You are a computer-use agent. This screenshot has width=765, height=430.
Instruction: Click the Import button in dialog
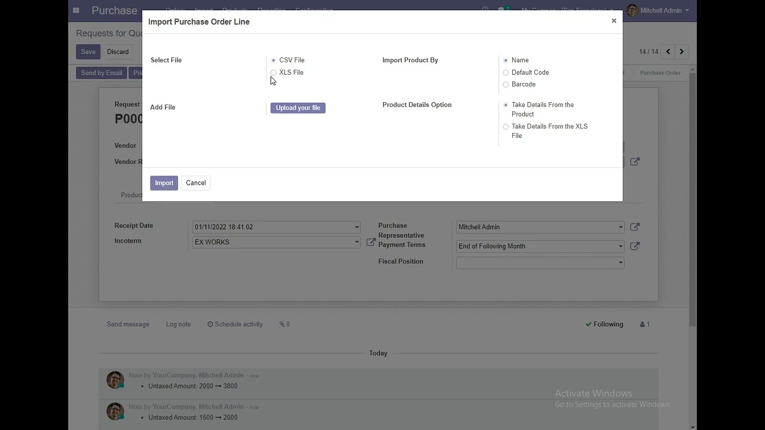164,183
